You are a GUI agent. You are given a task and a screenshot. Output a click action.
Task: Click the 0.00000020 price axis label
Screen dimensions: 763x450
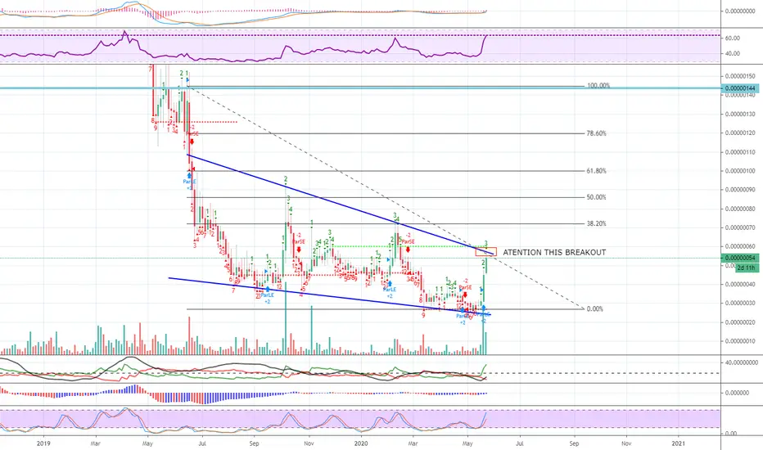pyautogui.click(x=740, y=322)
